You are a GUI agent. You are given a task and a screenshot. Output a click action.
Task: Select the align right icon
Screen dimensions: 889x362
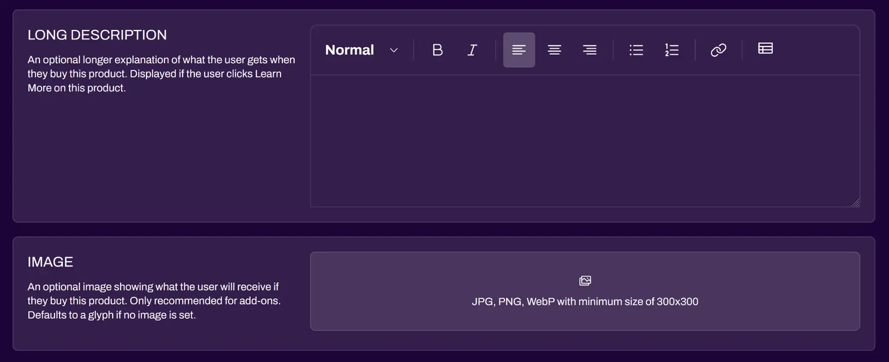pos(590,50)
